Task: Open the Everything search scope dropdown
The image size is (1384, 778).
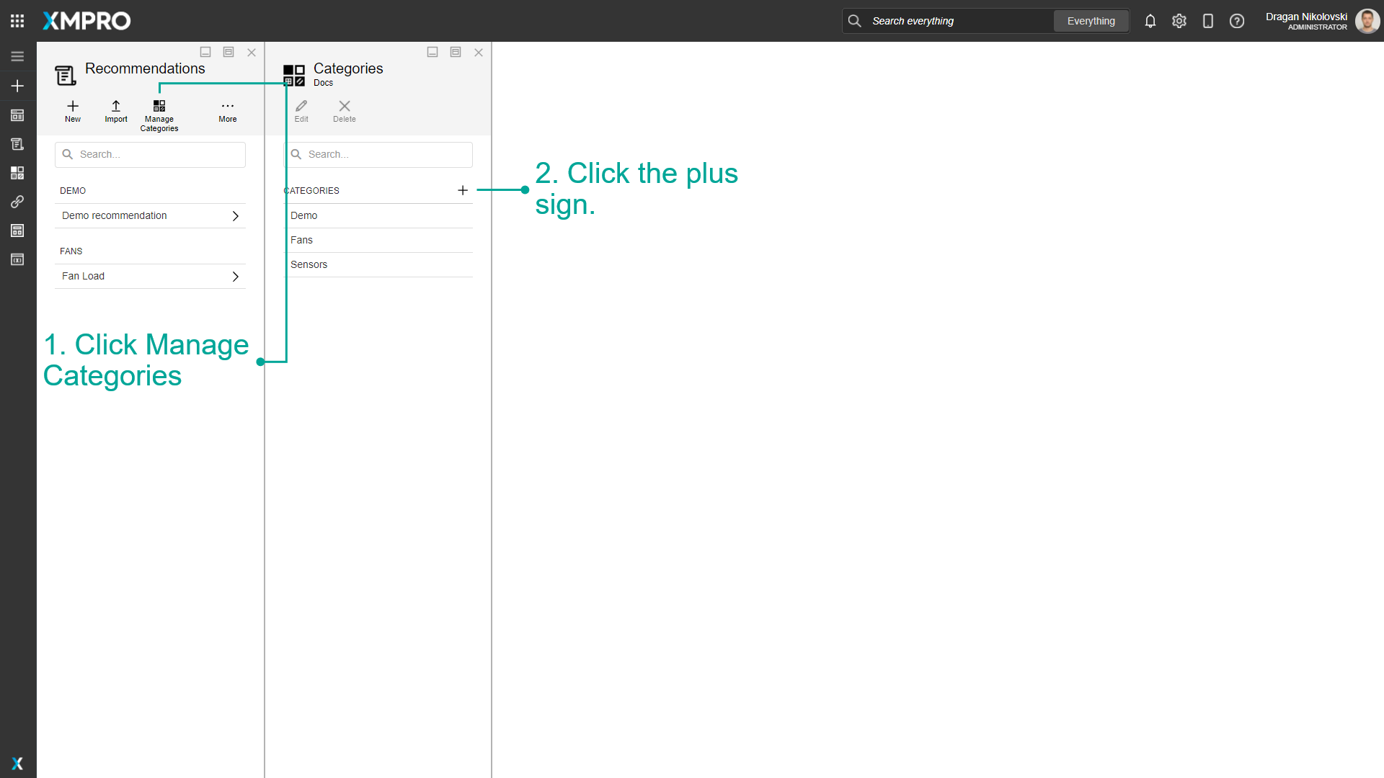Action: pyautogui.click(x=1091, y=21)
